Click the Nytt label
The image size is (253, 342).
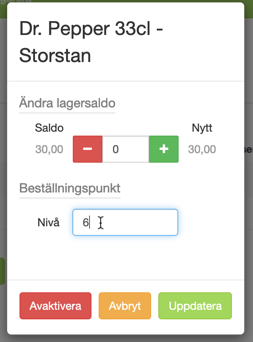tap(202, 128)
